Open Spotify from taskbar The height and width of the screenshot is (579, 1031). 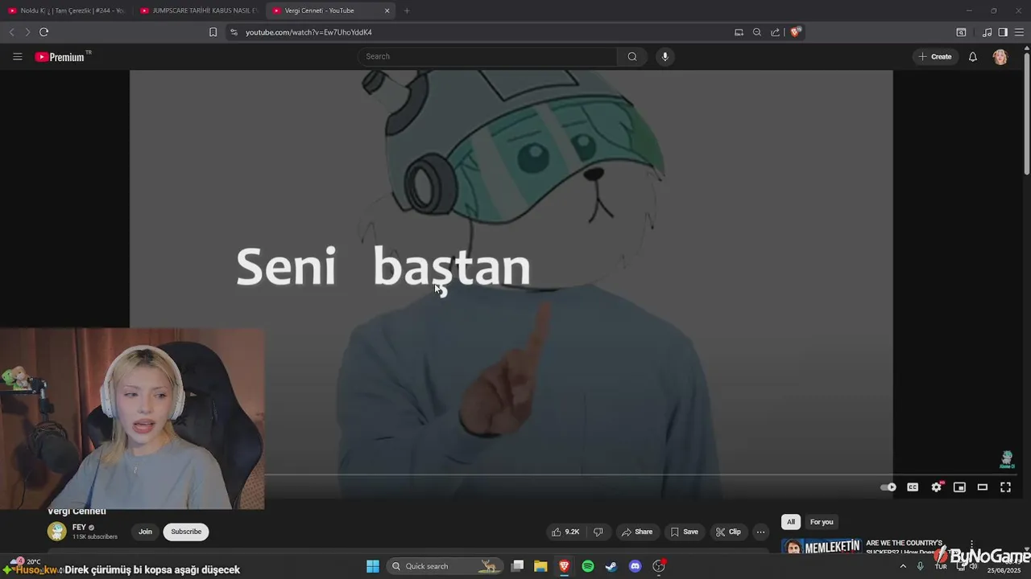tap(588, 566)
